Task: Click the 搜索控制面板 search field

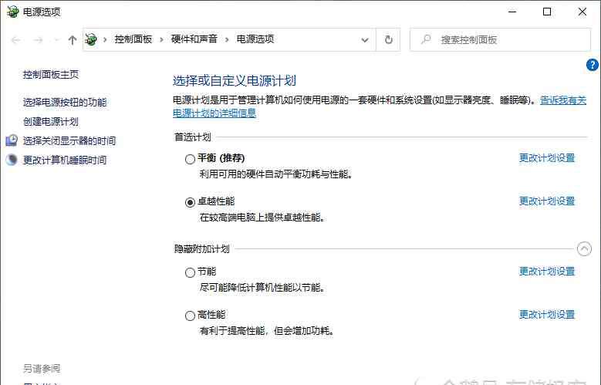Action: [x=500, y=40]
